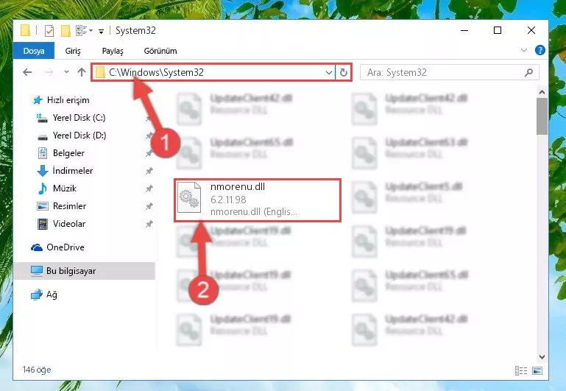This screenshot has height=391, width=566.
Task: Switch to the Giriş ribbon tab
Action: [x=73, y=51]
